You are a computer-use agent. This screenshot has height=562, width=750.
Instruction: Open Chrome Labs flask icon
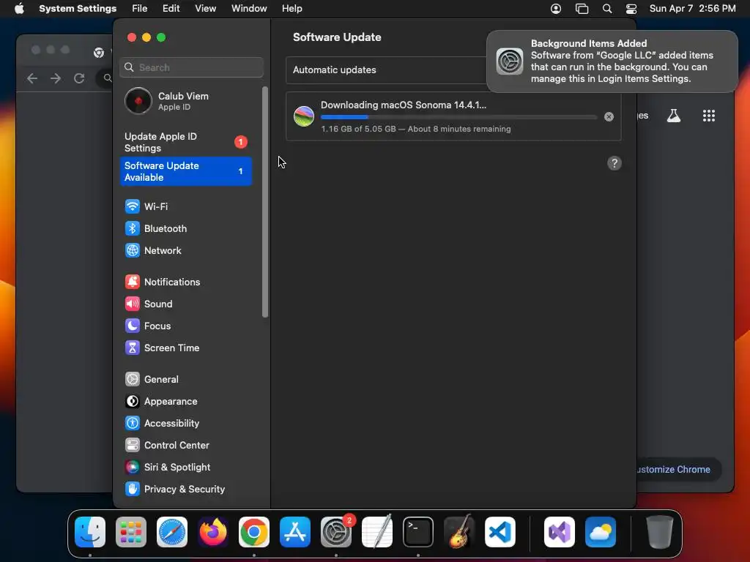pyautogui.click(x=674, y=116)
